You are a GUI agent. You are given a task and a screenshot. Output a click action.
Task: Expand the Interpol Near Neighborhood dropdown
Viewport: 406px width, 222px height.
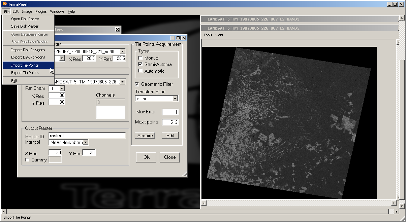coord(86,142)
